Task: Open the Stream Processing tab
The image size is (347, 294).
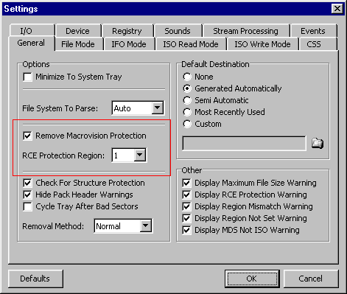Action: coord(246,31)
